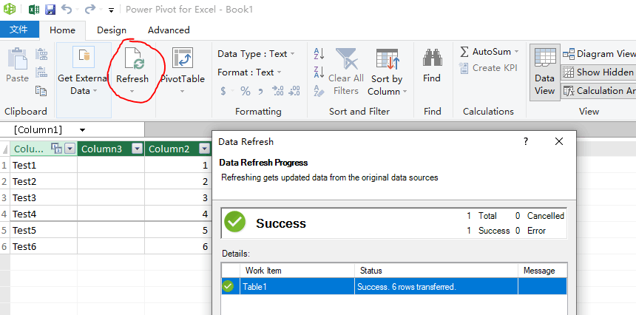Click the AutoSum sigma button
The width and height of the screenshot is (636, 315).
click(486, 52)
